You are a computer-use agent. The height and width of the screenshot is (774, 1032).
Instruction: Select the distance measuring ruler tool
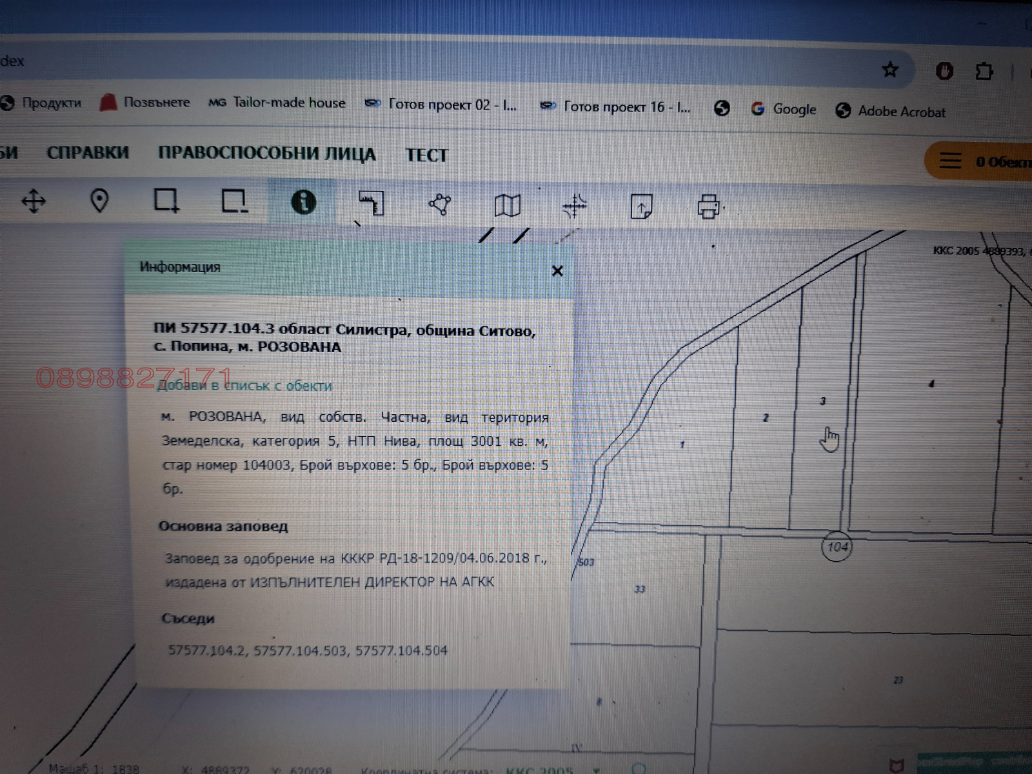(372, 203)
